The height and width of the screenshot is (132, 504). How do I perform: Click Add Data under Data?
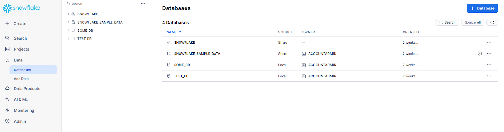[21, 79]
